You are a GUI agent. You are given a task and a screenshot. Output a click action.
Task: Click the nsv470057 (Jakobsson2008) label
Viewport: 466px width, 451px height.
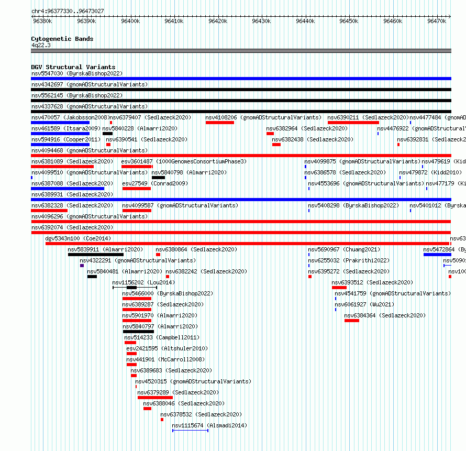click(71, 117)
